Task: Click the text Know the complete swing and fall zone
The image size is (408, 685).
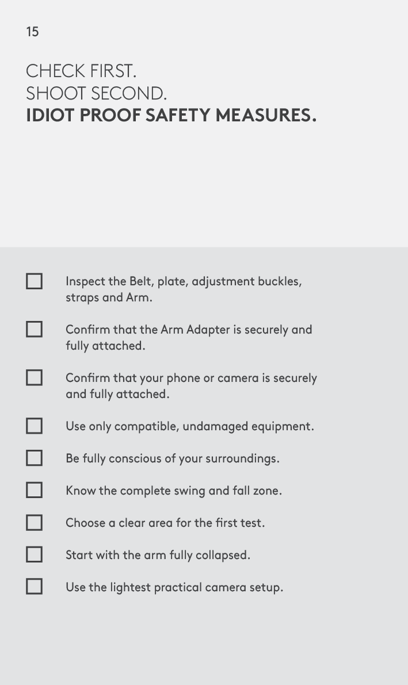Action: click(174, 491)
